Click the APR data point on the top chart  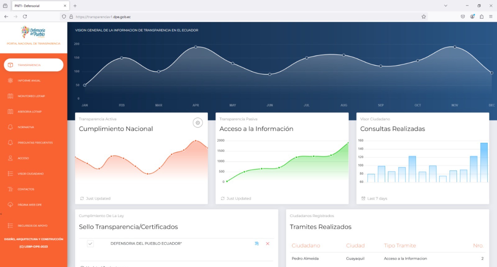[196, 47]
